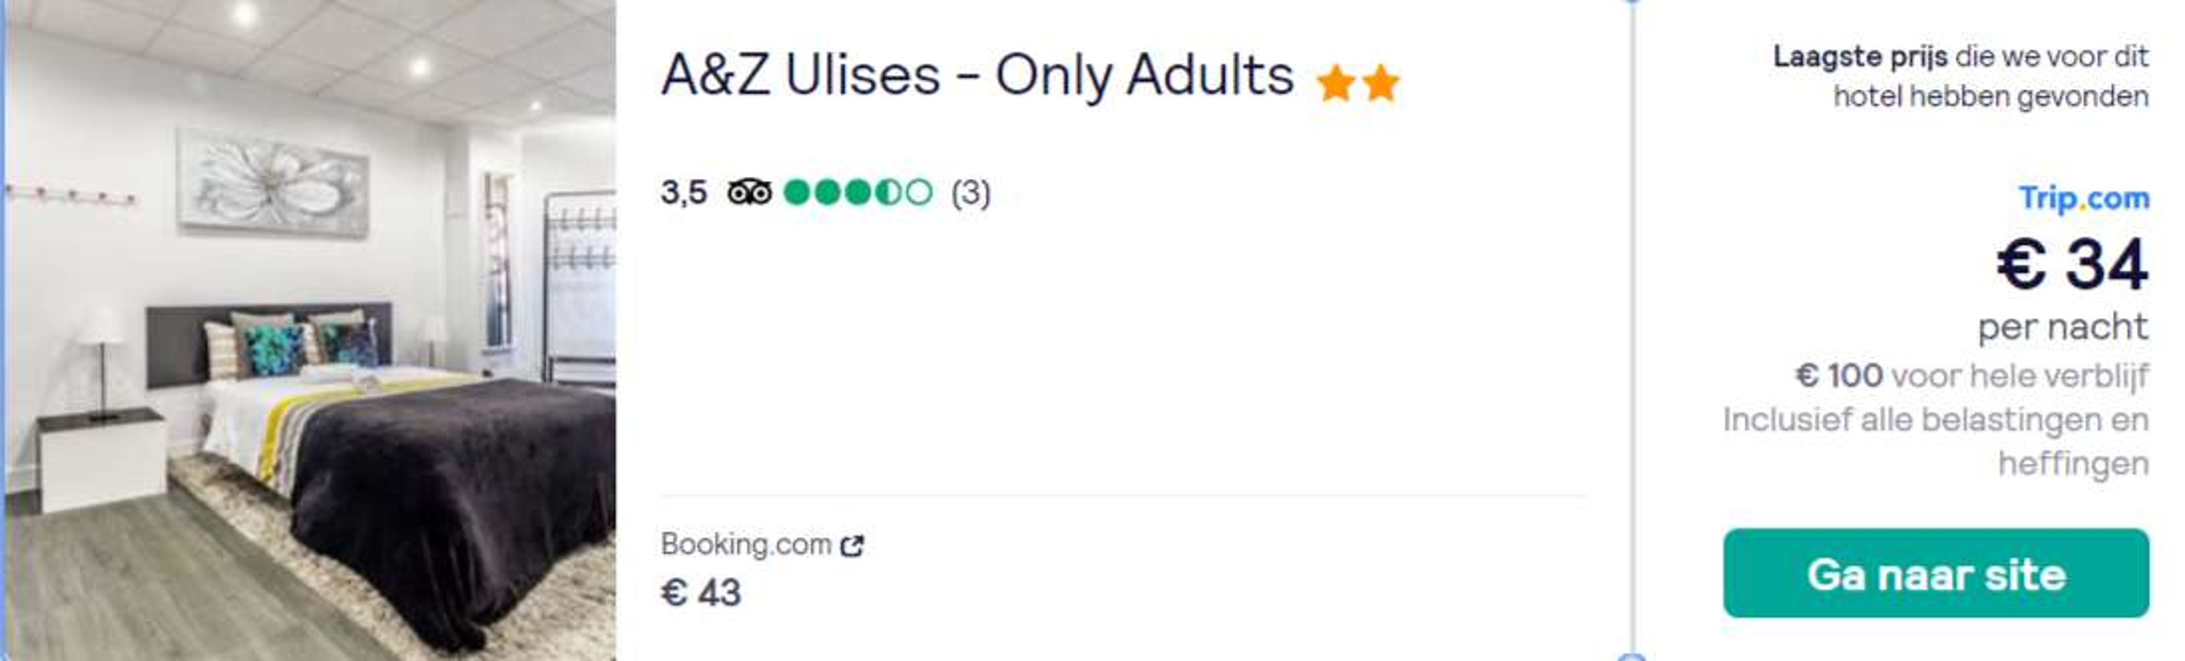Click the empty fifth rating bubble
Viewport: 2185px width, 661px height.
918,192
